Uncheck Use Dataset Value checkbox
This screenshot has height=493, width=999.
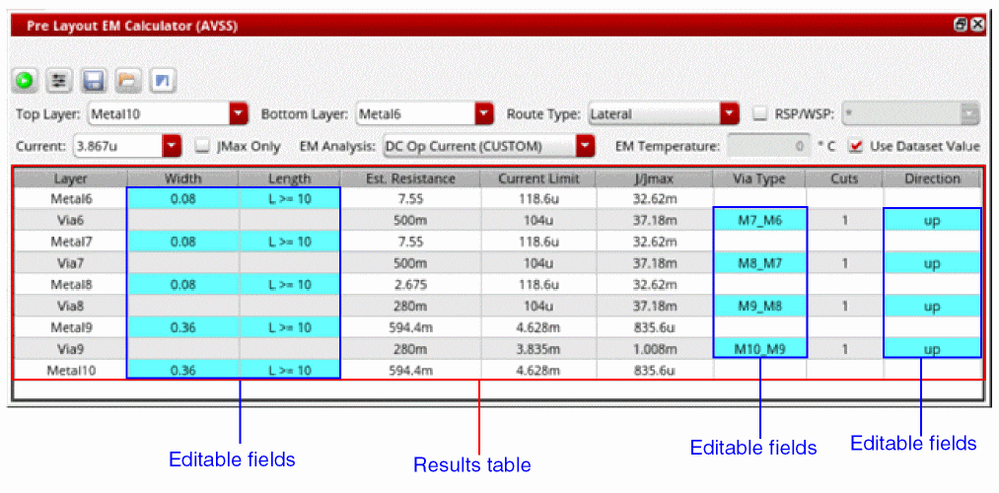857,146
